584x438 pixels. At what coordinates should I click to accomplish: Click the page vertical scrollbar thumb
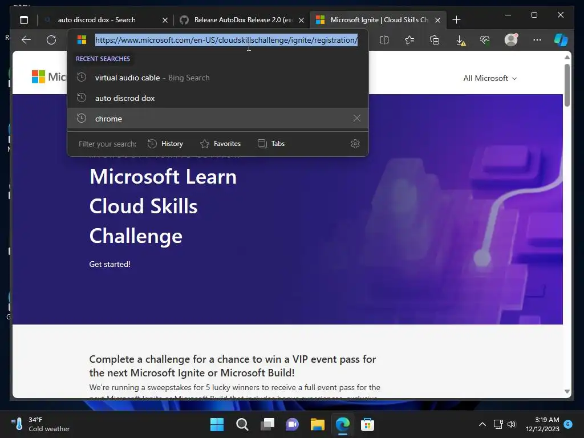(x=567, y=86)
